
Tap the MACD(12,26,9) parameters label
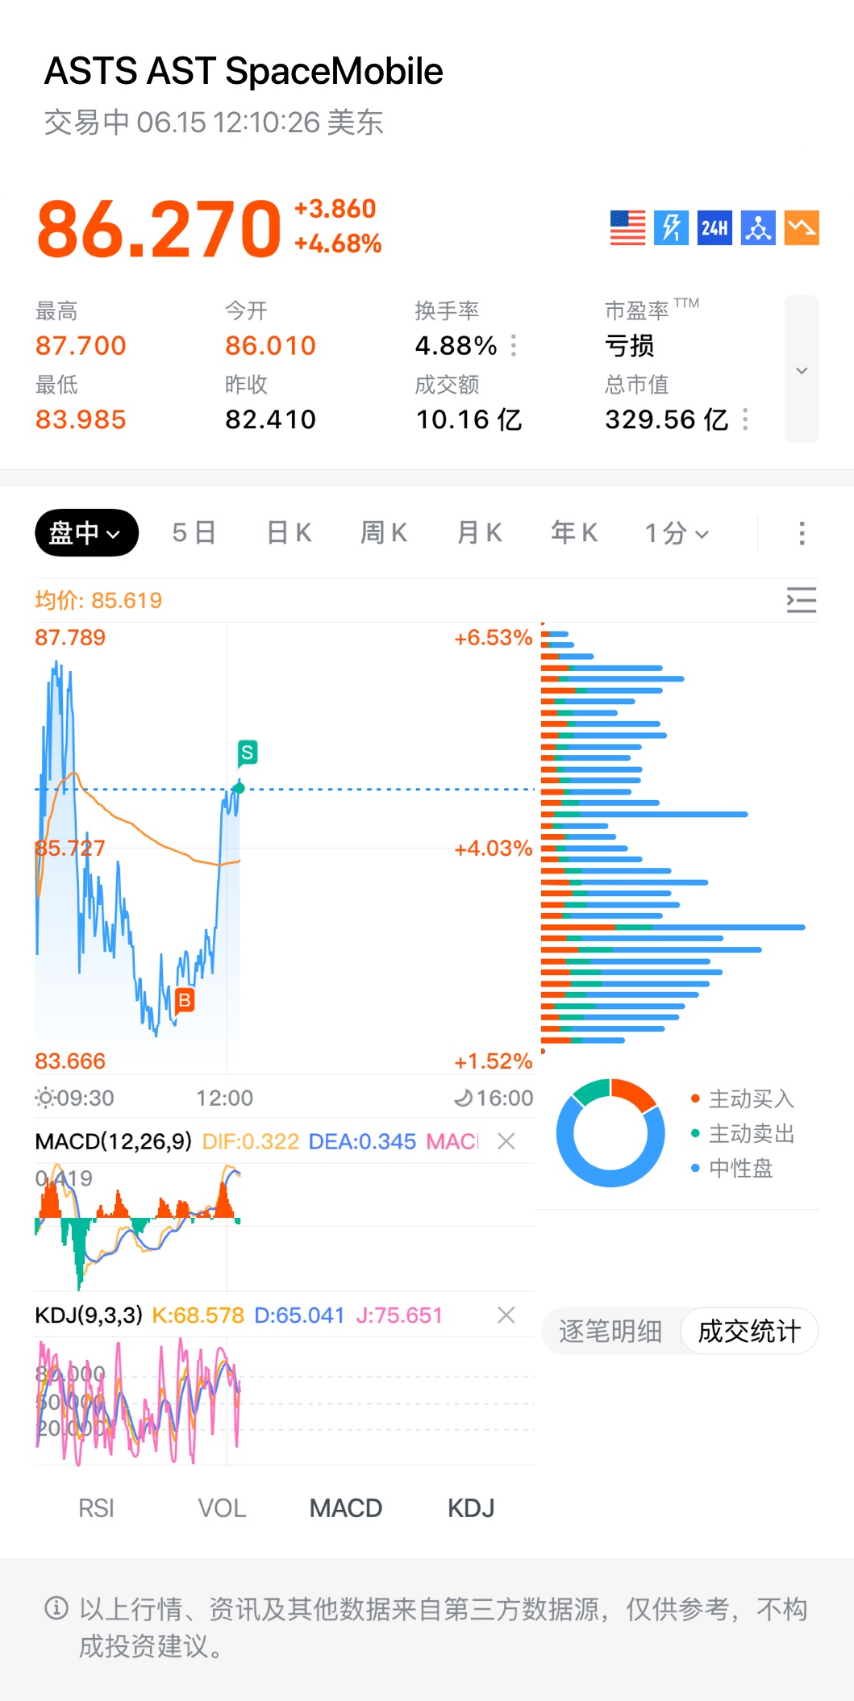[x=113, y=1141]
